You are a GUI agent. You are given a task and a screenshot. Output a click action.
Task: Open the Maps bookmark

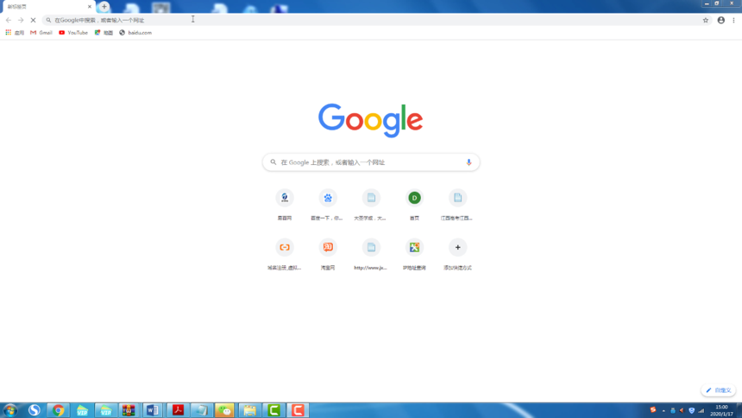click(x=104, y=33)
